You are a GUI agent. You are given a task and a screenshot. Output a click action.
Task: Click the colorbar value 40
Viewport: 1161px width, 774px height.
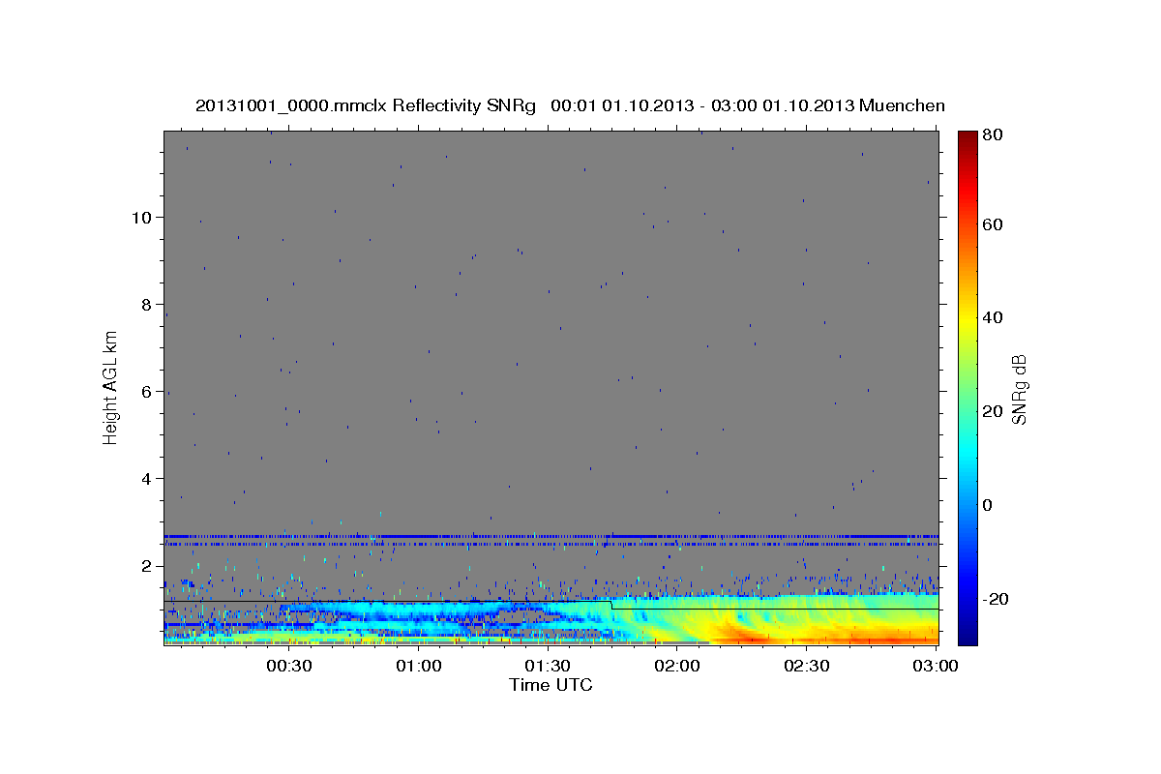tap(994, 317)
